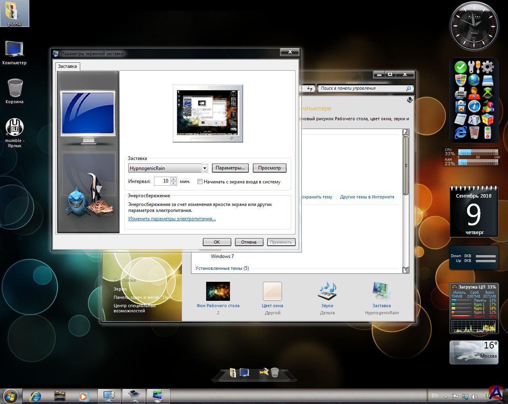This screenshot has height=404, width=508.
Task: Increase the Интервал minutes with up arrow
Action: click(173, 179)
